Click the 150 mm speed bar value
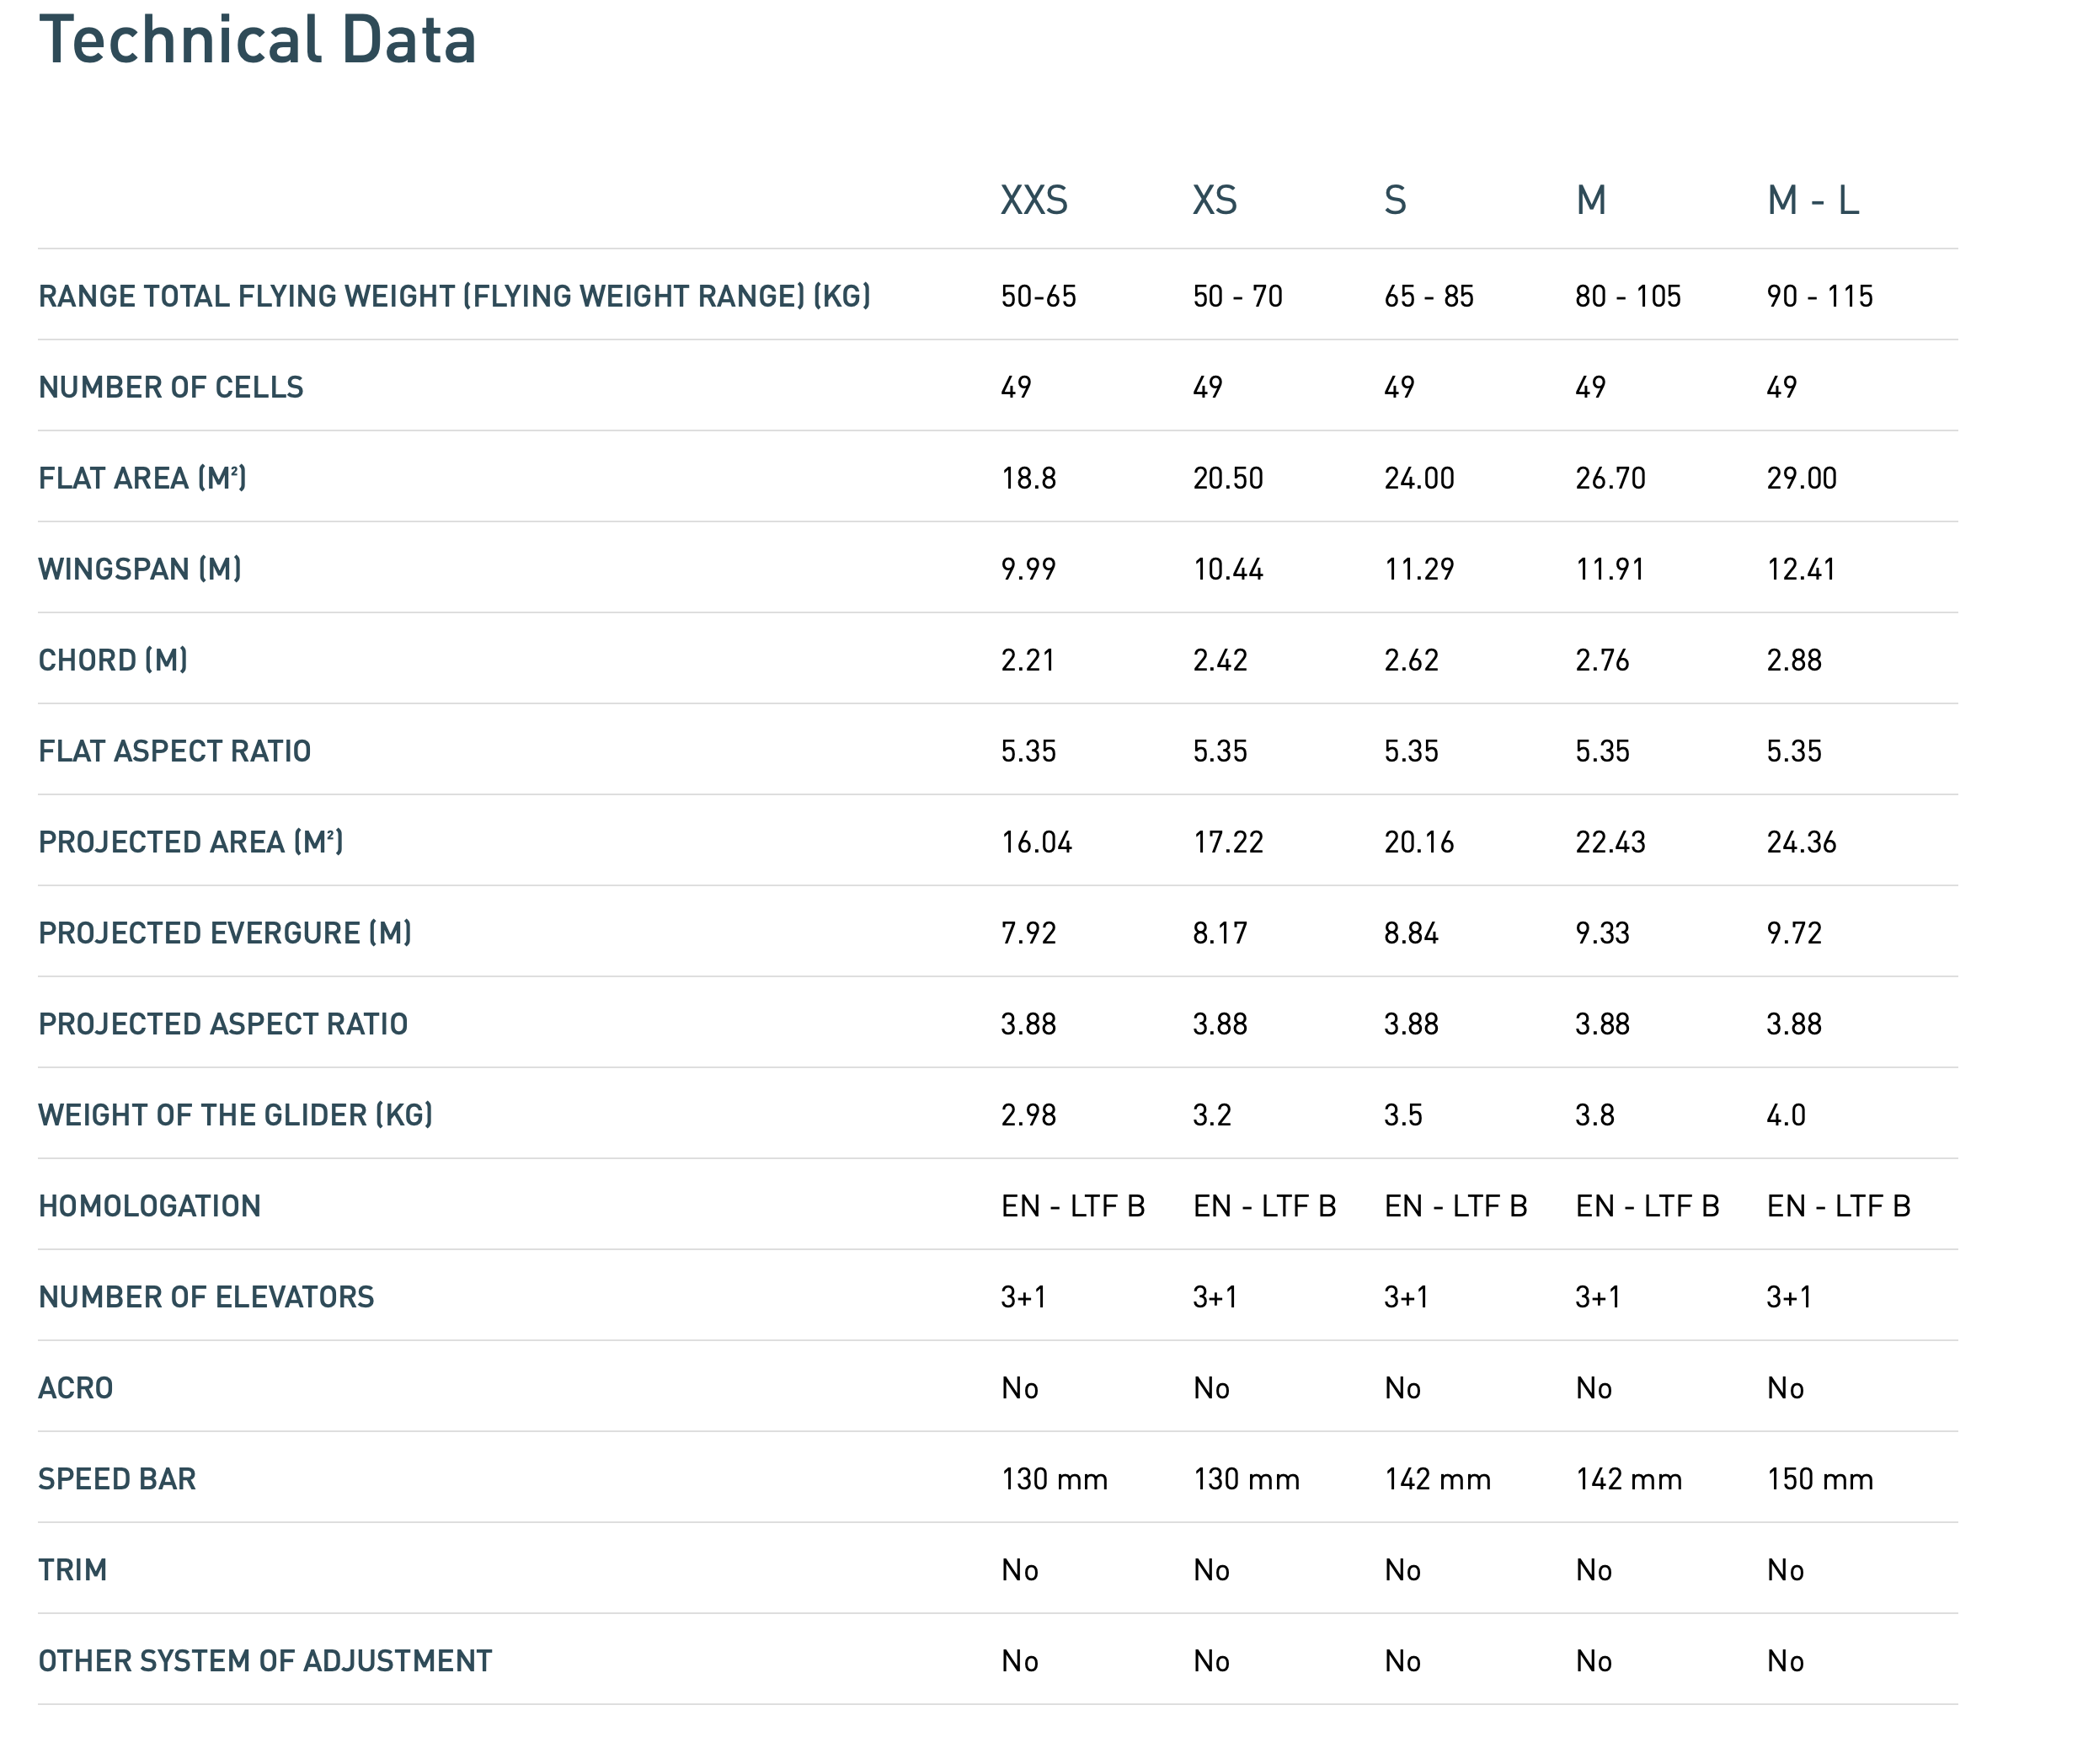The width and height of the screenshot is (2099, 1764). pos(1819,1479)
